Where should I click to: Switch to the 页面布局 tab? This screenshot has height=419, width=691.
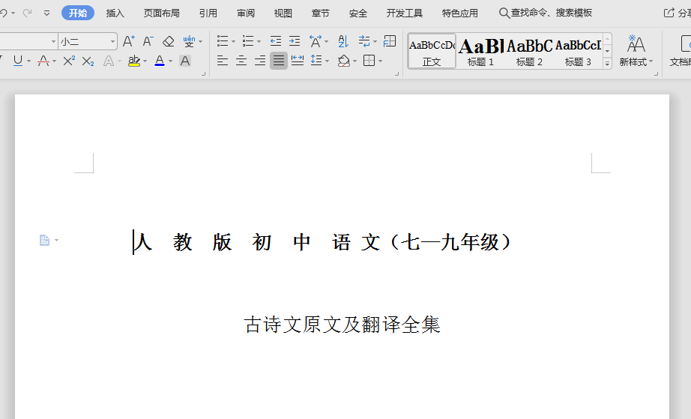coord(161,13)
